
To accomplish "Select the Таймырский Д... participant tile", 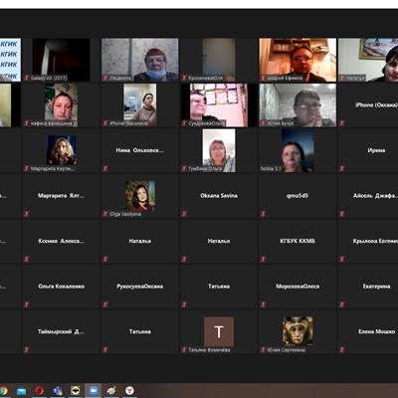I will tap(61, 331).
